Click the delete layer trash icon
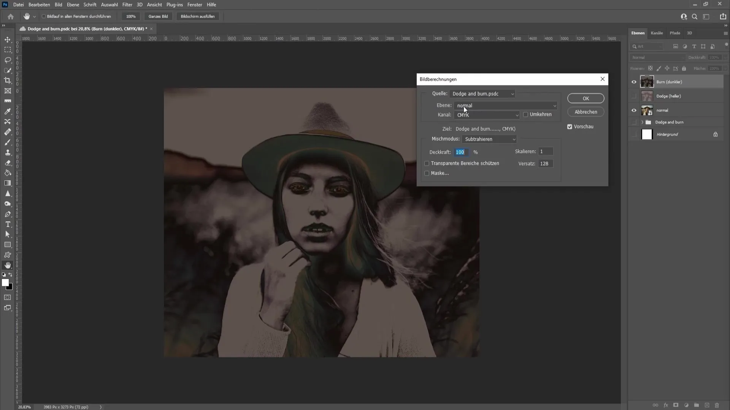The image size is (730, 410). [717, 405]
